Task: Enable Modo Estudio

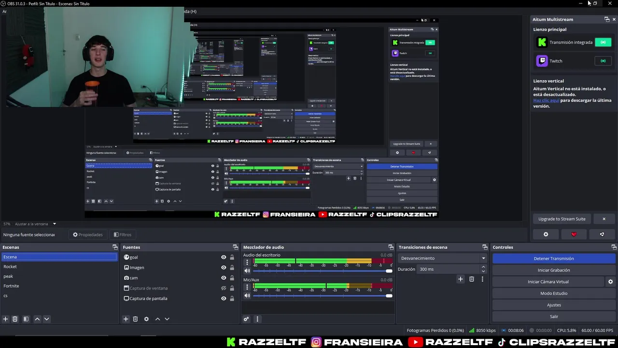Action: 554,293
